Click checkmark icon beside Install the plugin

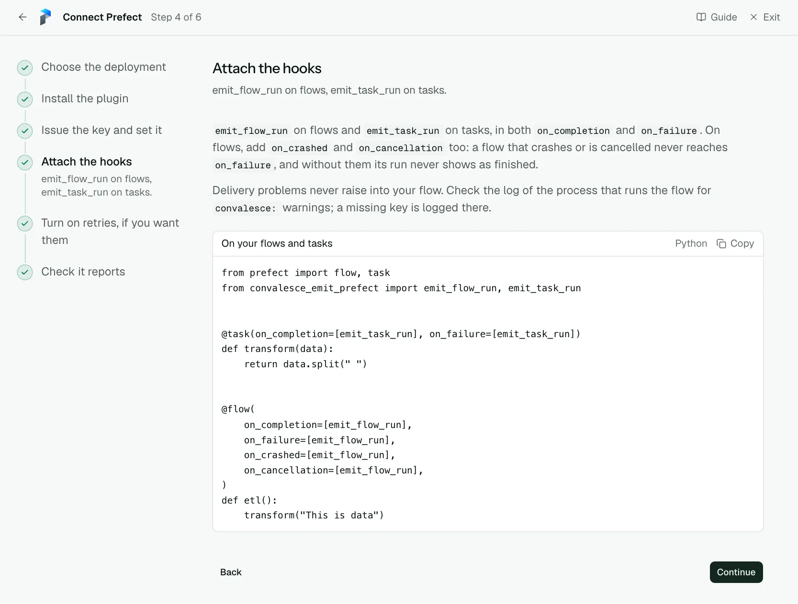[x=25, y=99]
